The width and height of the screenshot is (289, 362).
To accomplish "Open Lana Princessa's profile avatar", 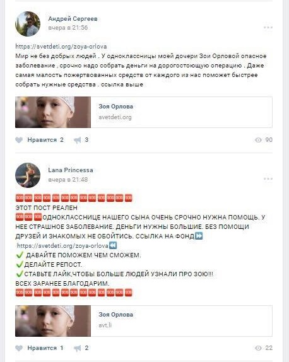I will pyautogui.click(x=28, y=175).
